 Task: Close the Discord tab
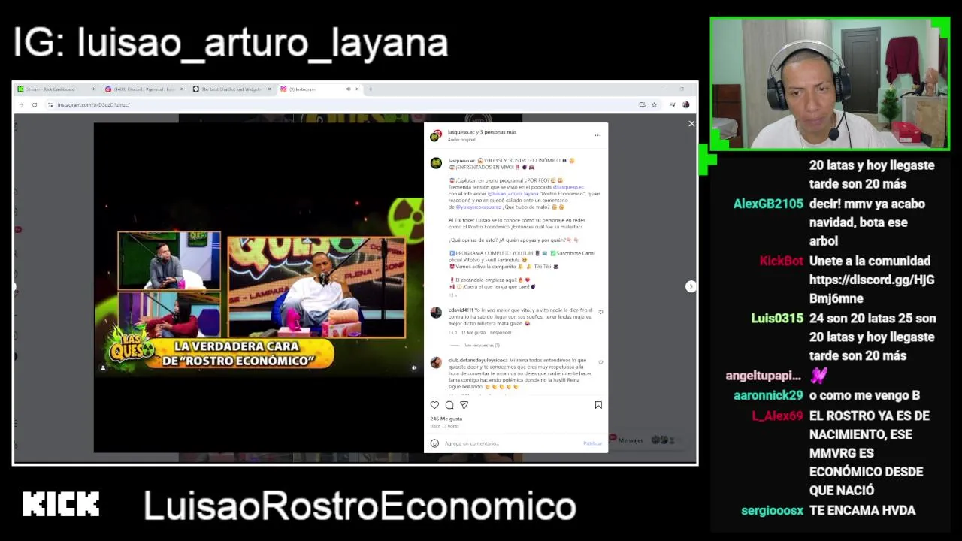(x=181, y=89)
